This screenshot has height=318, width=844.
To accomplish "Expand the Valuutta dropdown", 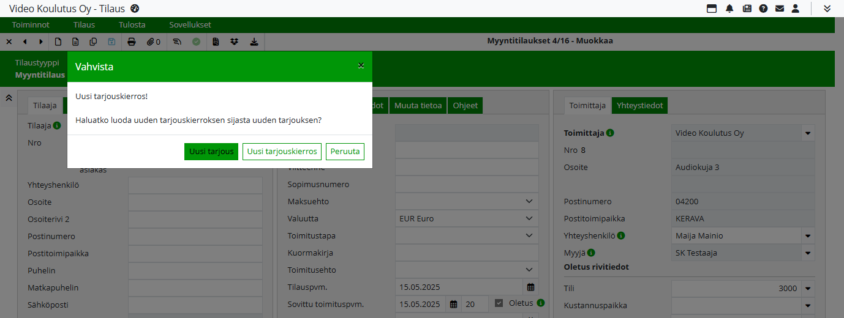I will tap(529, 218).
